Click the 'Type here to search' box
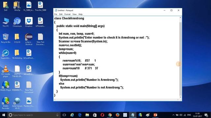 click(34, 115)
